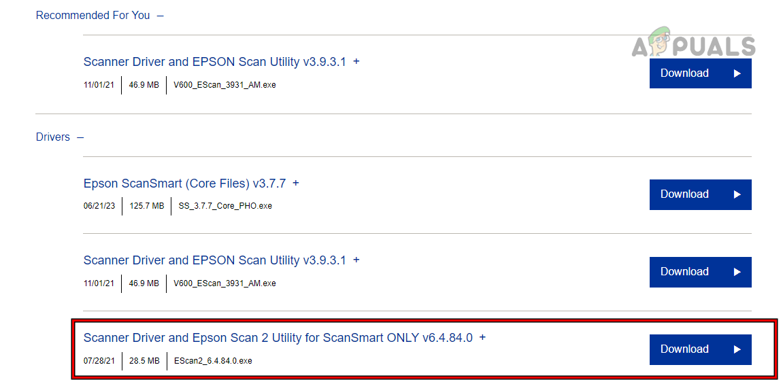This screenshot has width=783, height=382.
Task: Click 11/01/21 date in Recommended row
Action: (x=99, y=85)
